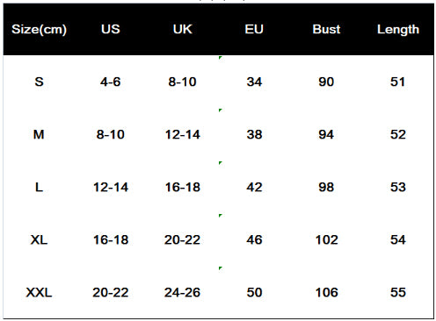Screen dimensions: 436x321
Task: Click the green marker above EU 50
Action: click(221, 268)
